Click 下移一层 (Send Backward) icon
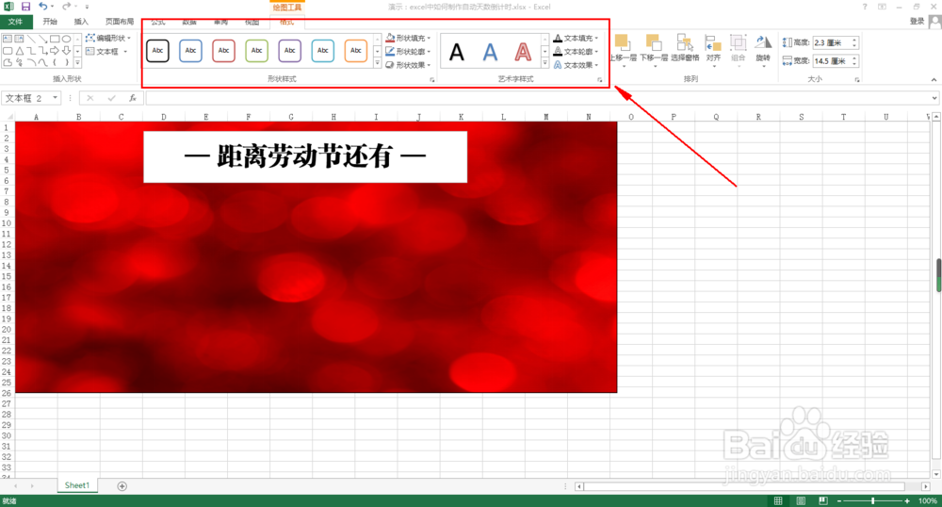 click(654, 43)
